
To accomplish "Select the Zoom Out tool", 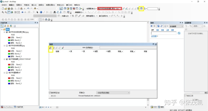I will pyautogui.click(x=6, y=12).
